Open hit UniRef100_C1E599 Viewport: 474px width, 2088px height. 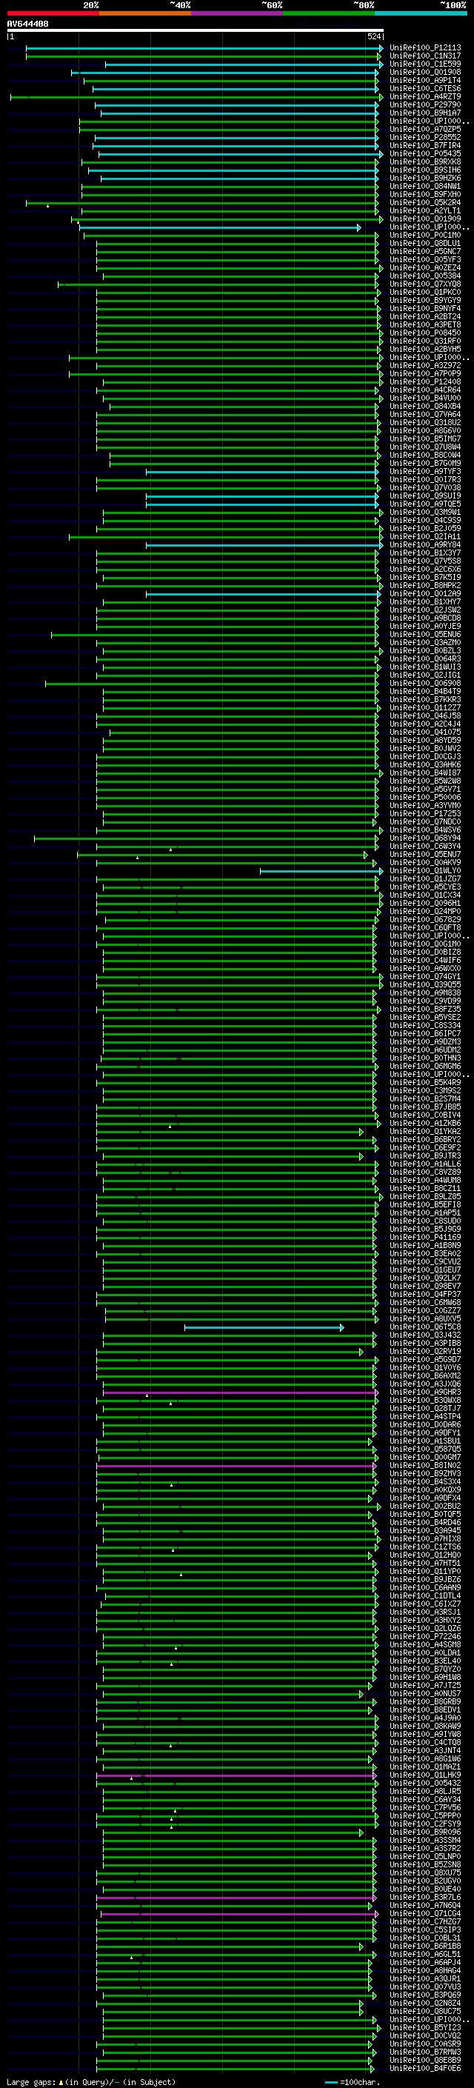425,64
